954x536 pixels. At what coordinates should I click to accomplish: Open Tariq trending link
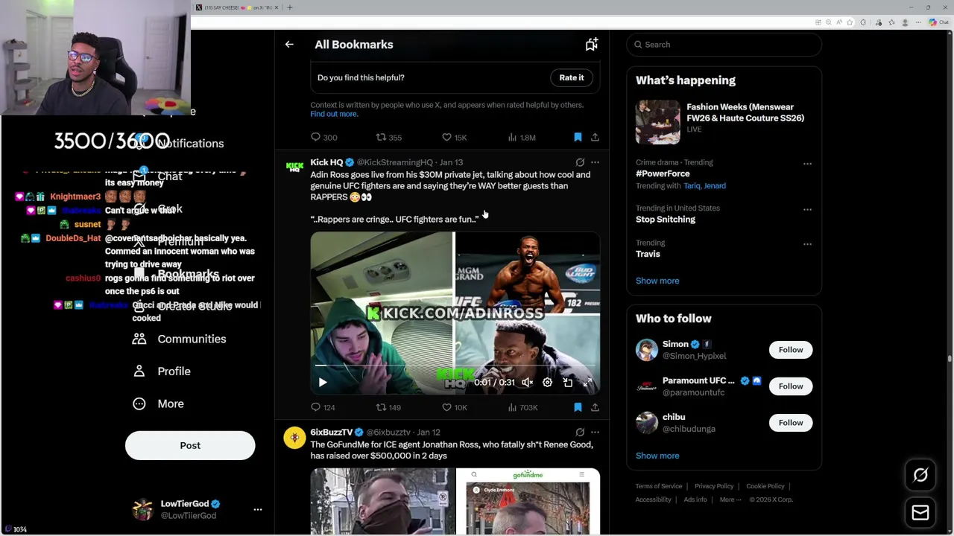(x=692, y=186)
